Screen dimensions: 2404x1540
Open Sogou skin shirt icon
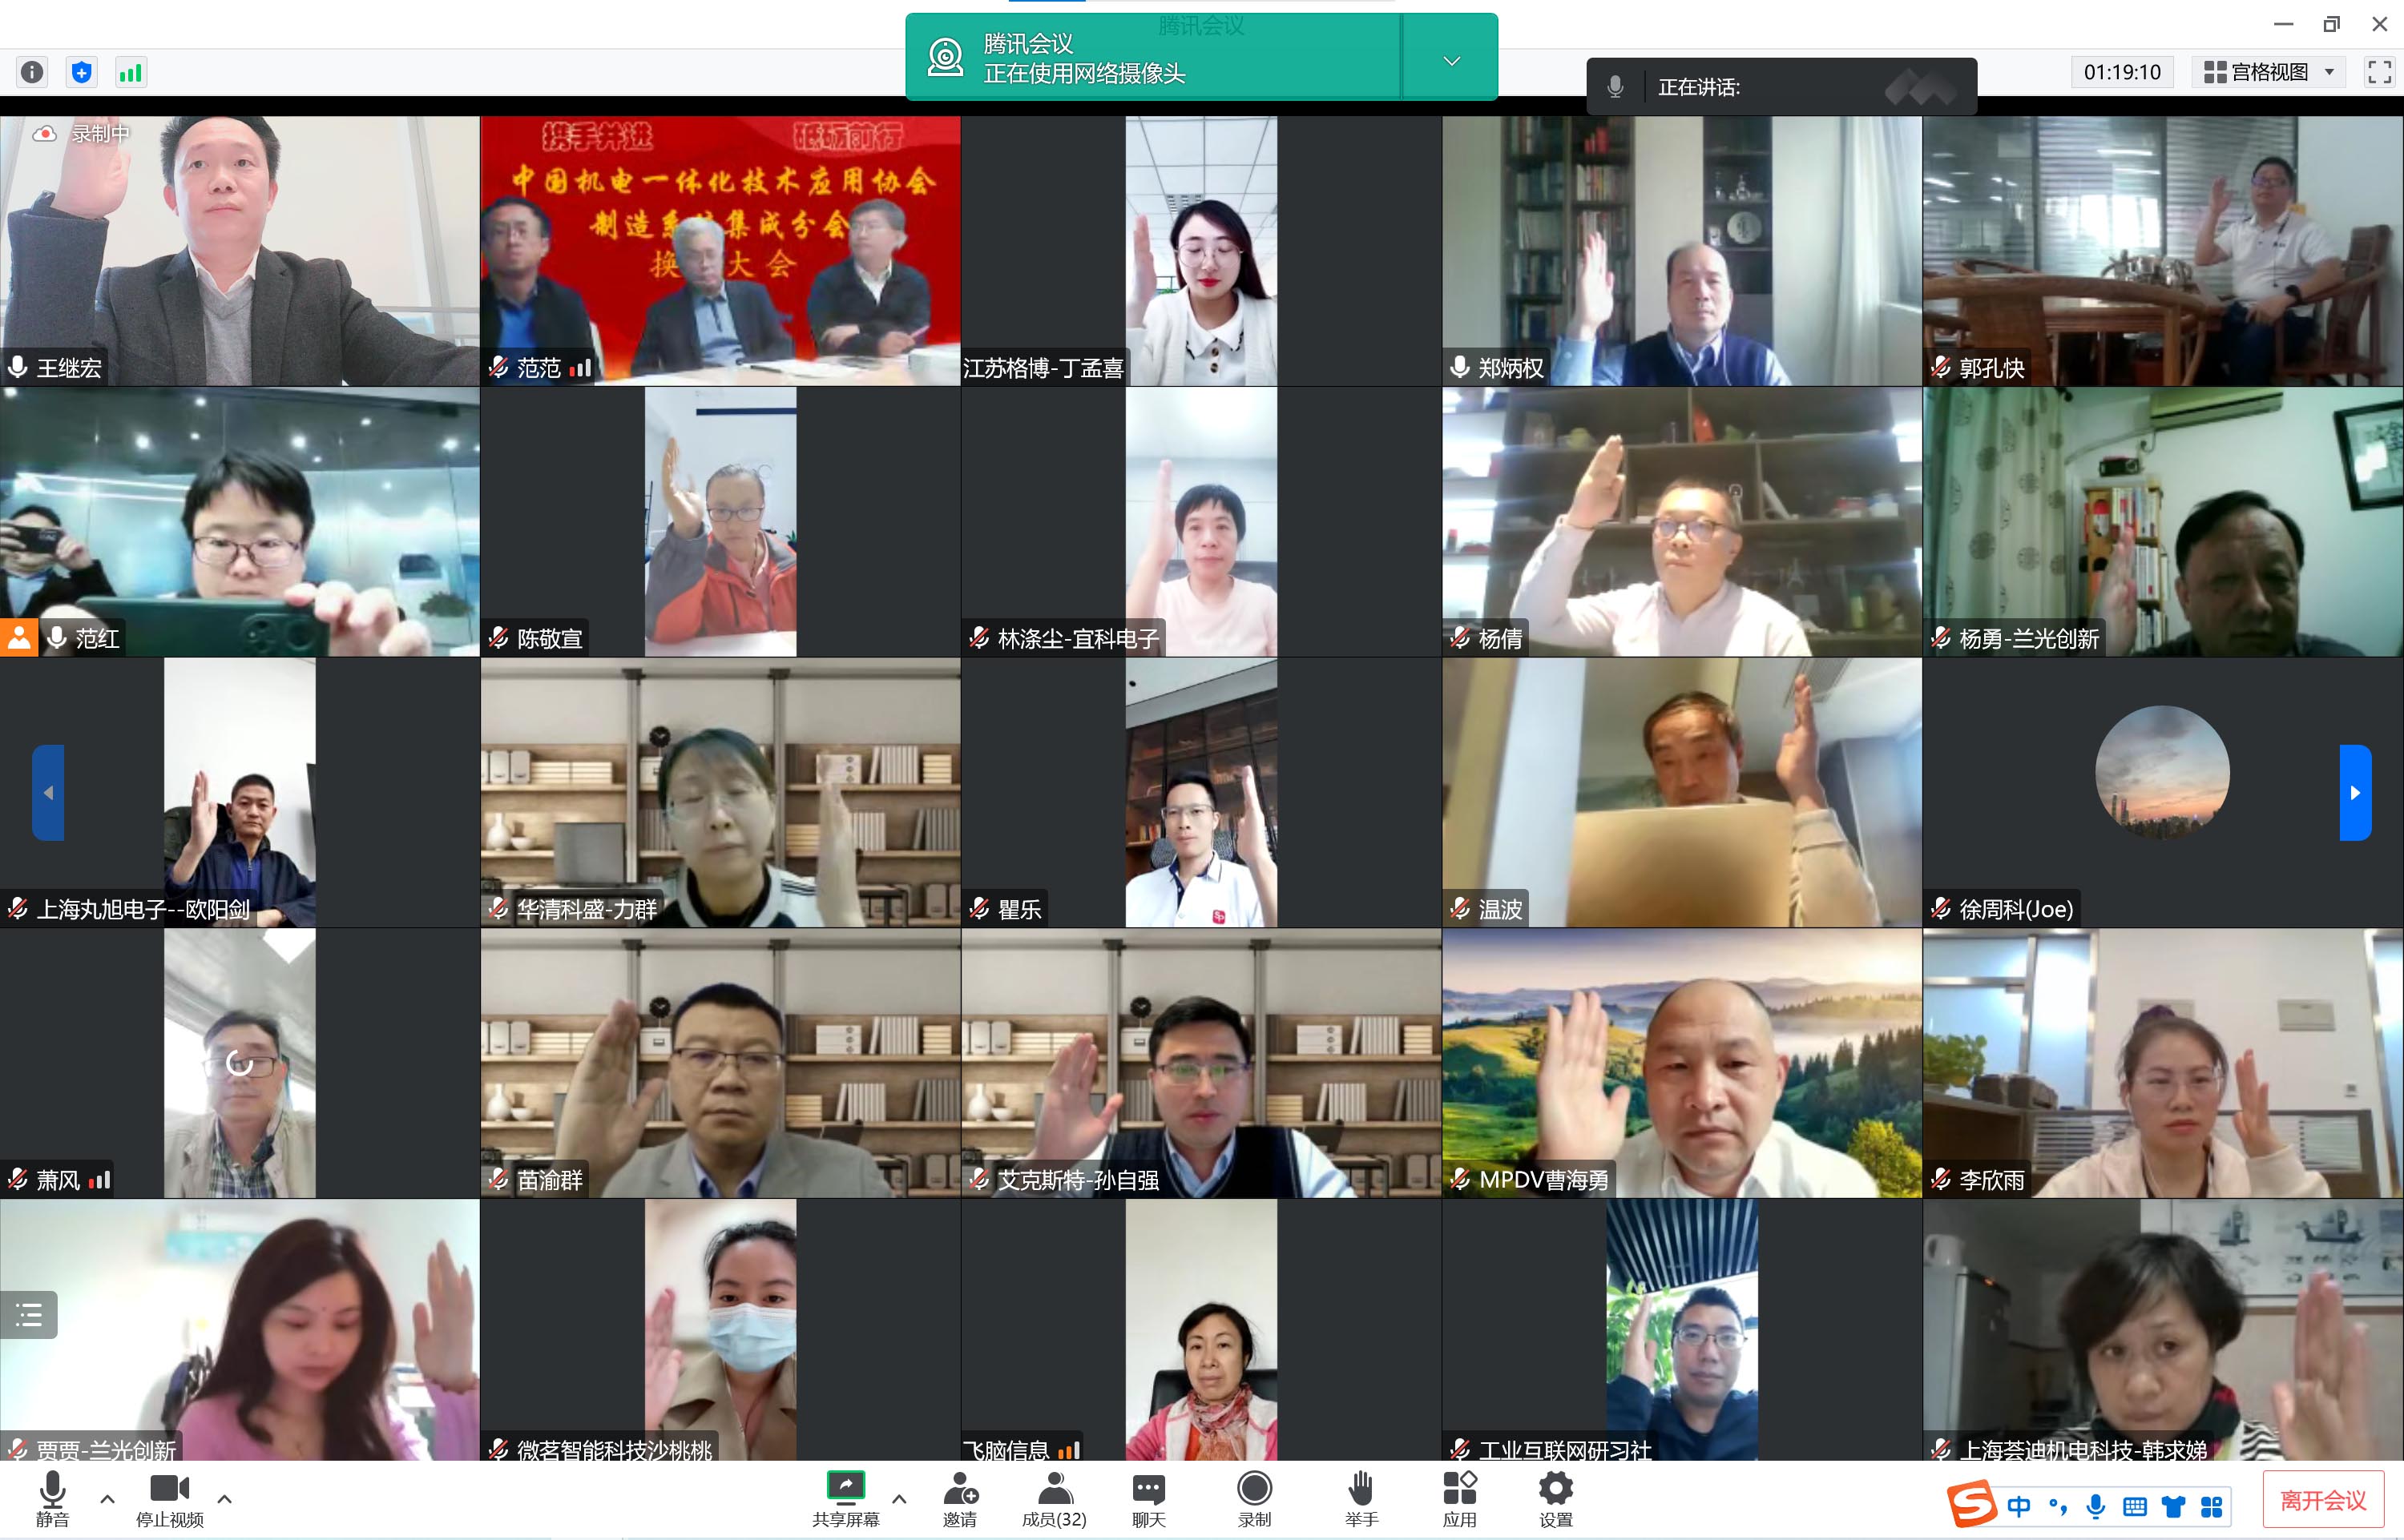coord(2173,1506)
